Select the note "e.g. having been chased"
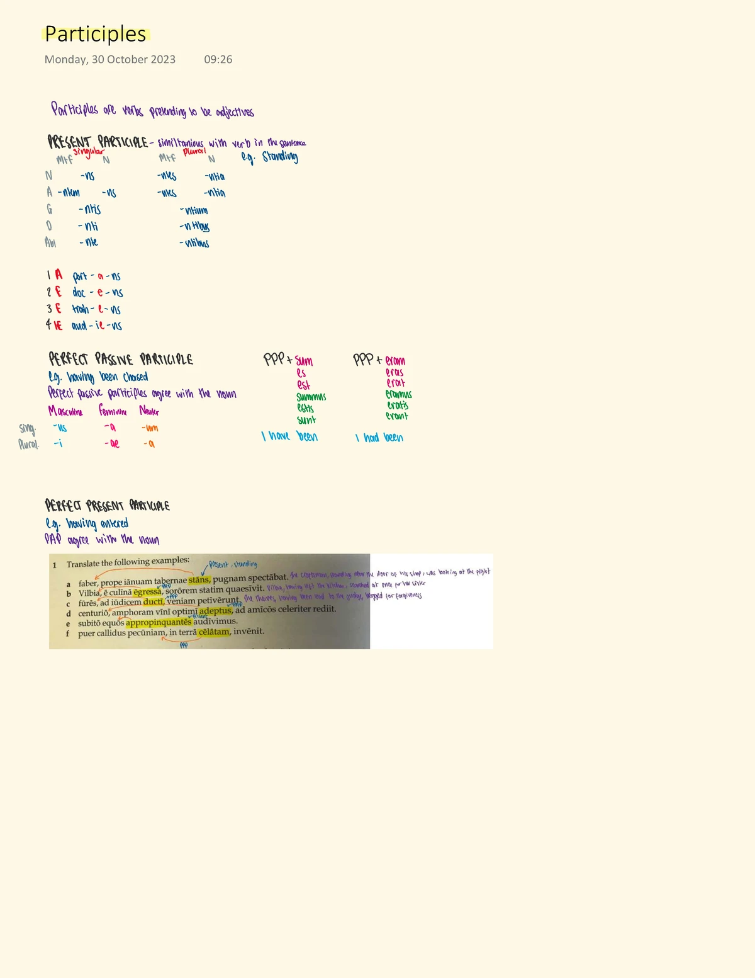Viewport: 755px width, 978px height. [x=98, y=377]
